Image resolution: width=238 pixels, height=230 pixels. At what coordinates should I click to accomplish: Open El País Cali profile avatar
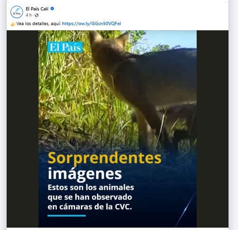pos(17,12)
